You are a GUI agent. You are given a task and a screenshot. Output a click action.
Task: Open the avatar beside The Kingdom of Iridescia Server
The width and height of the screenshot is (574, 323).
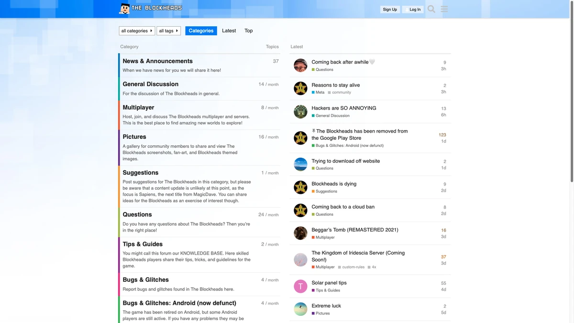(300, 259)
